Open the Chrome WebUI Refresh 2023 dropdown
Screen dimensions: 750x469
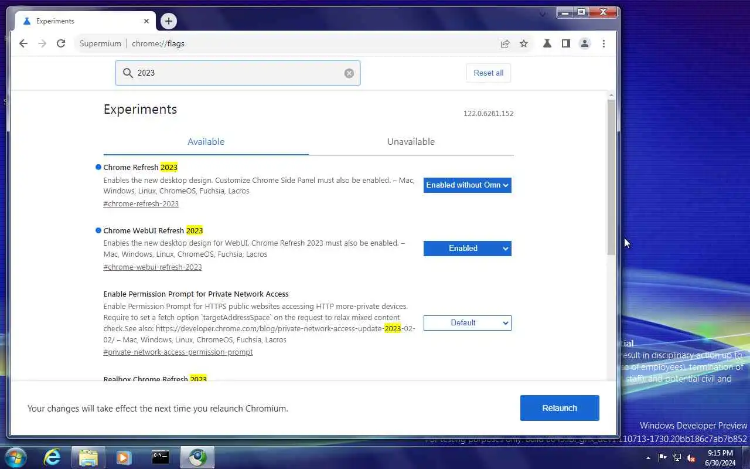point(468,249)
